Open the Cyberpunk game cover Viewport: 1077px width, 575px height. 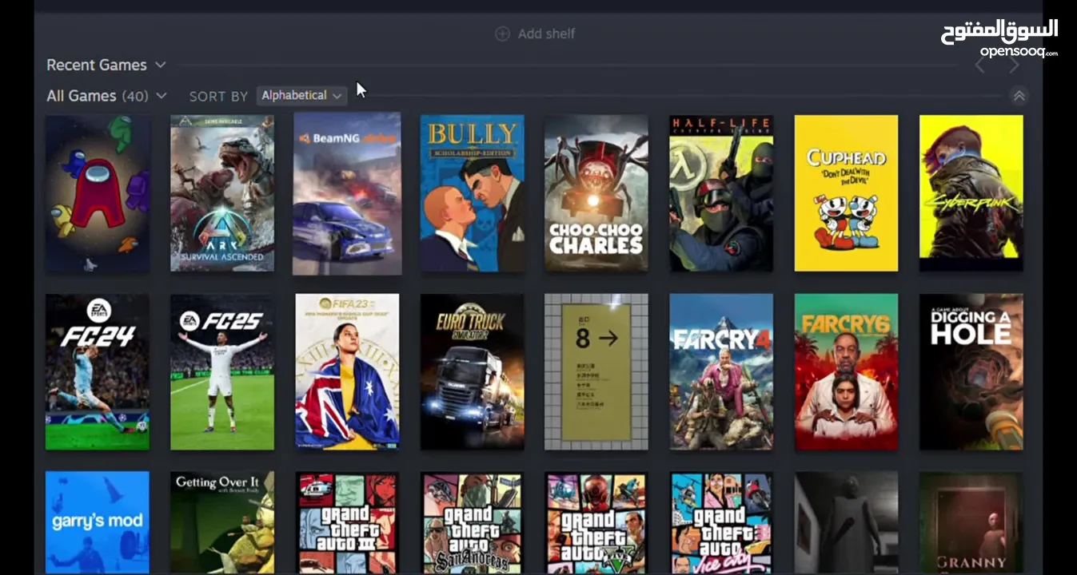point(971,193)
